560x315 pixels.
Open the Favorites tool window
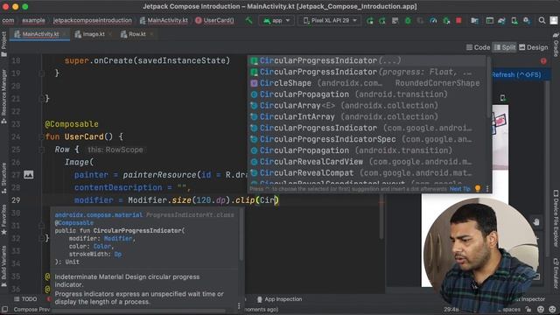[x=3, y=220]
